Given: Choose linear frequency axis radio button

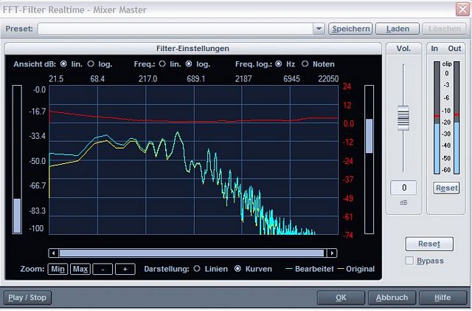Looking at the screenshot, I should 162,64.
